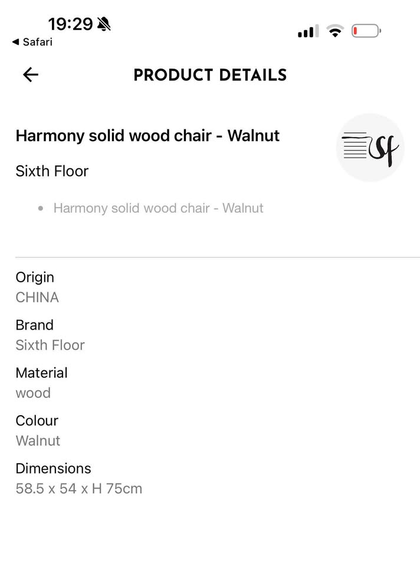Tap the PRODUCT DETAILS header title
The width and height of the screenshot is (420, 567).
coord(210,75)
